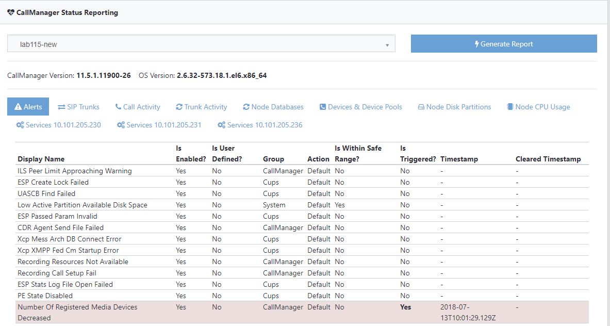Select the ESP Passed Param Invalid row
This screenshot has width=610, height=326.
point(302,216)
